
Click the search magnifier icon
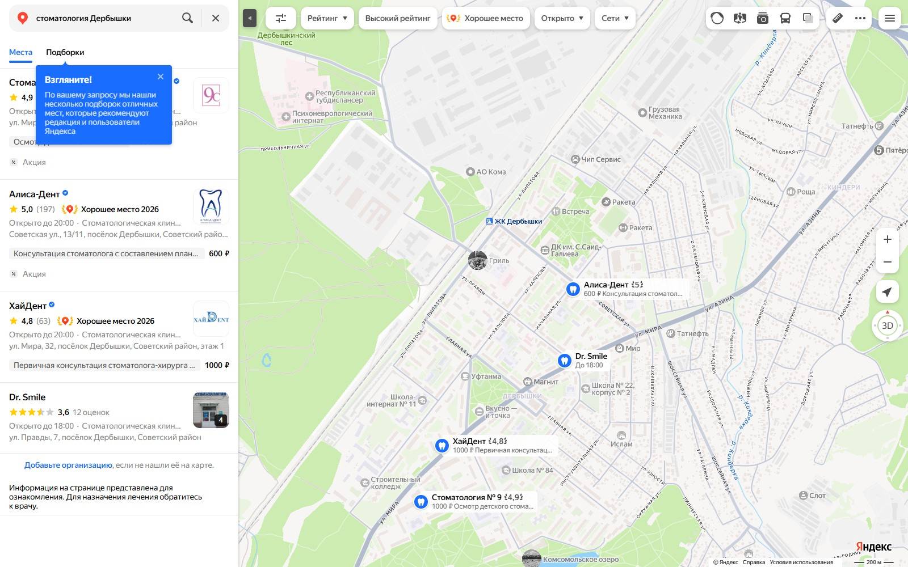pyautogui.click(x=187, y=18)
